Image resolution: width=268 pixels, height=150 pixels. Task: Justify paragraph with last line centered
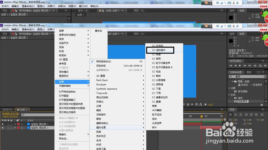[x=251, y=115]
